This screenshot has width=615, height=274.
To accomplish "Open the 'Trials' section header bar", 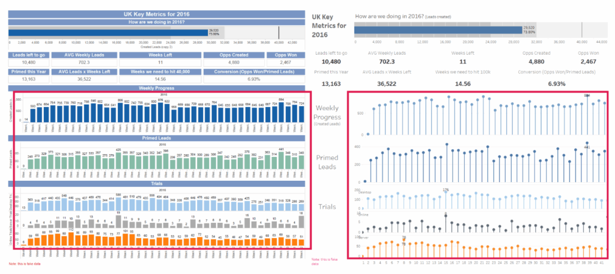I will point(157,183).
